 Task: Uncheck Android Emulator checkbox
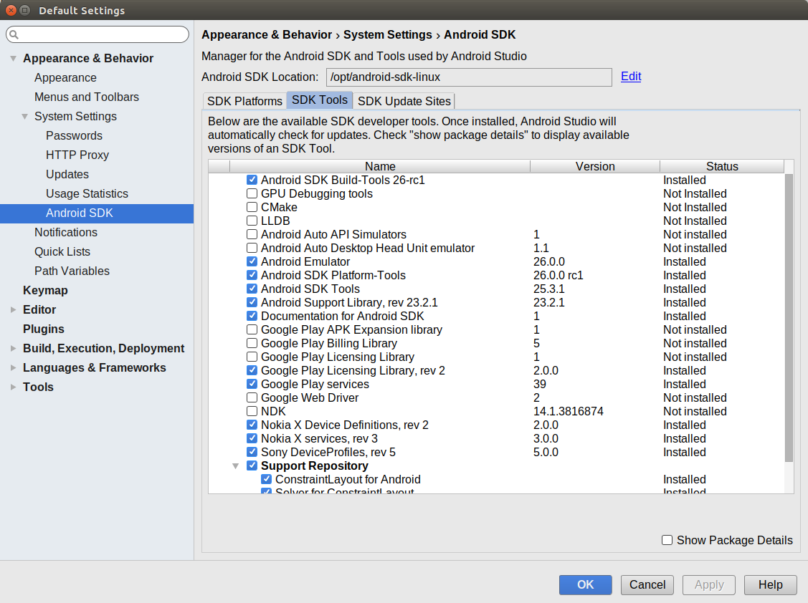(x=252, y=261)
